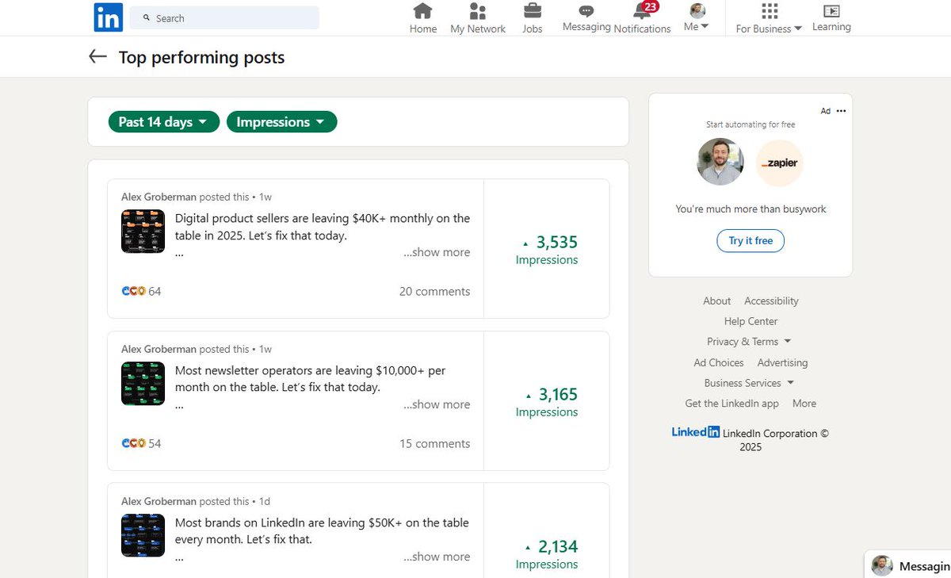Open text of digital product sellers post

tap(323, 227)
